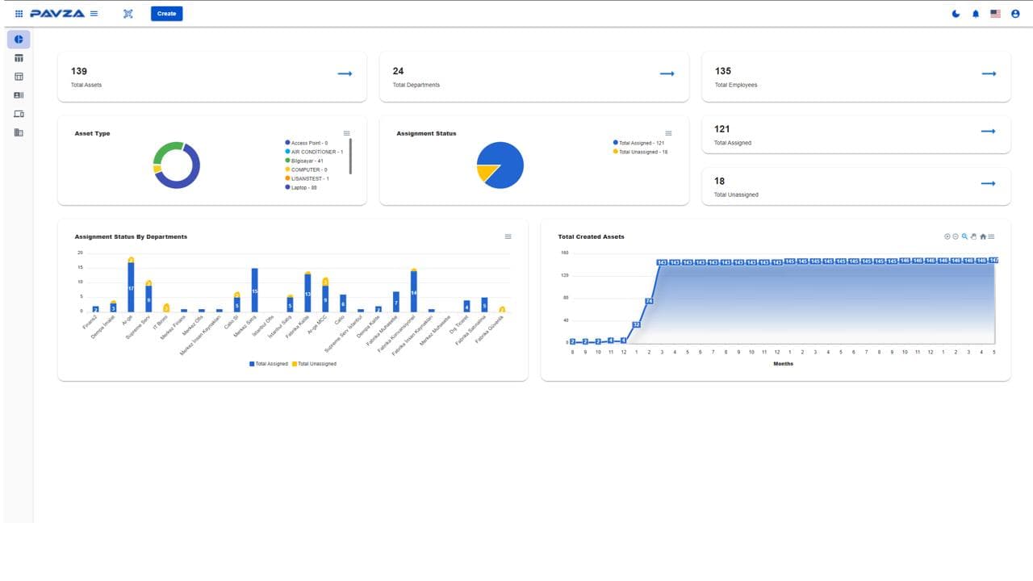Open language selector with the US flag
Viewport: 1033px width, 581px height.
(x=995, y=14)
